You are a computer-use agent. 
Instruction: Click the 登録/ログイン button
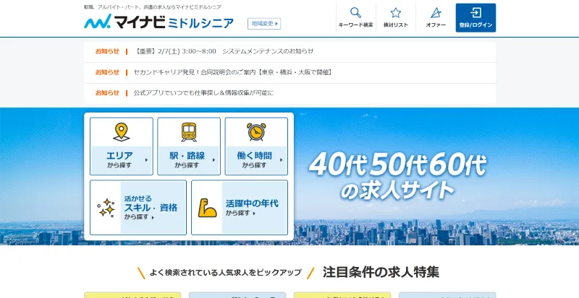(x=476, y=18)
